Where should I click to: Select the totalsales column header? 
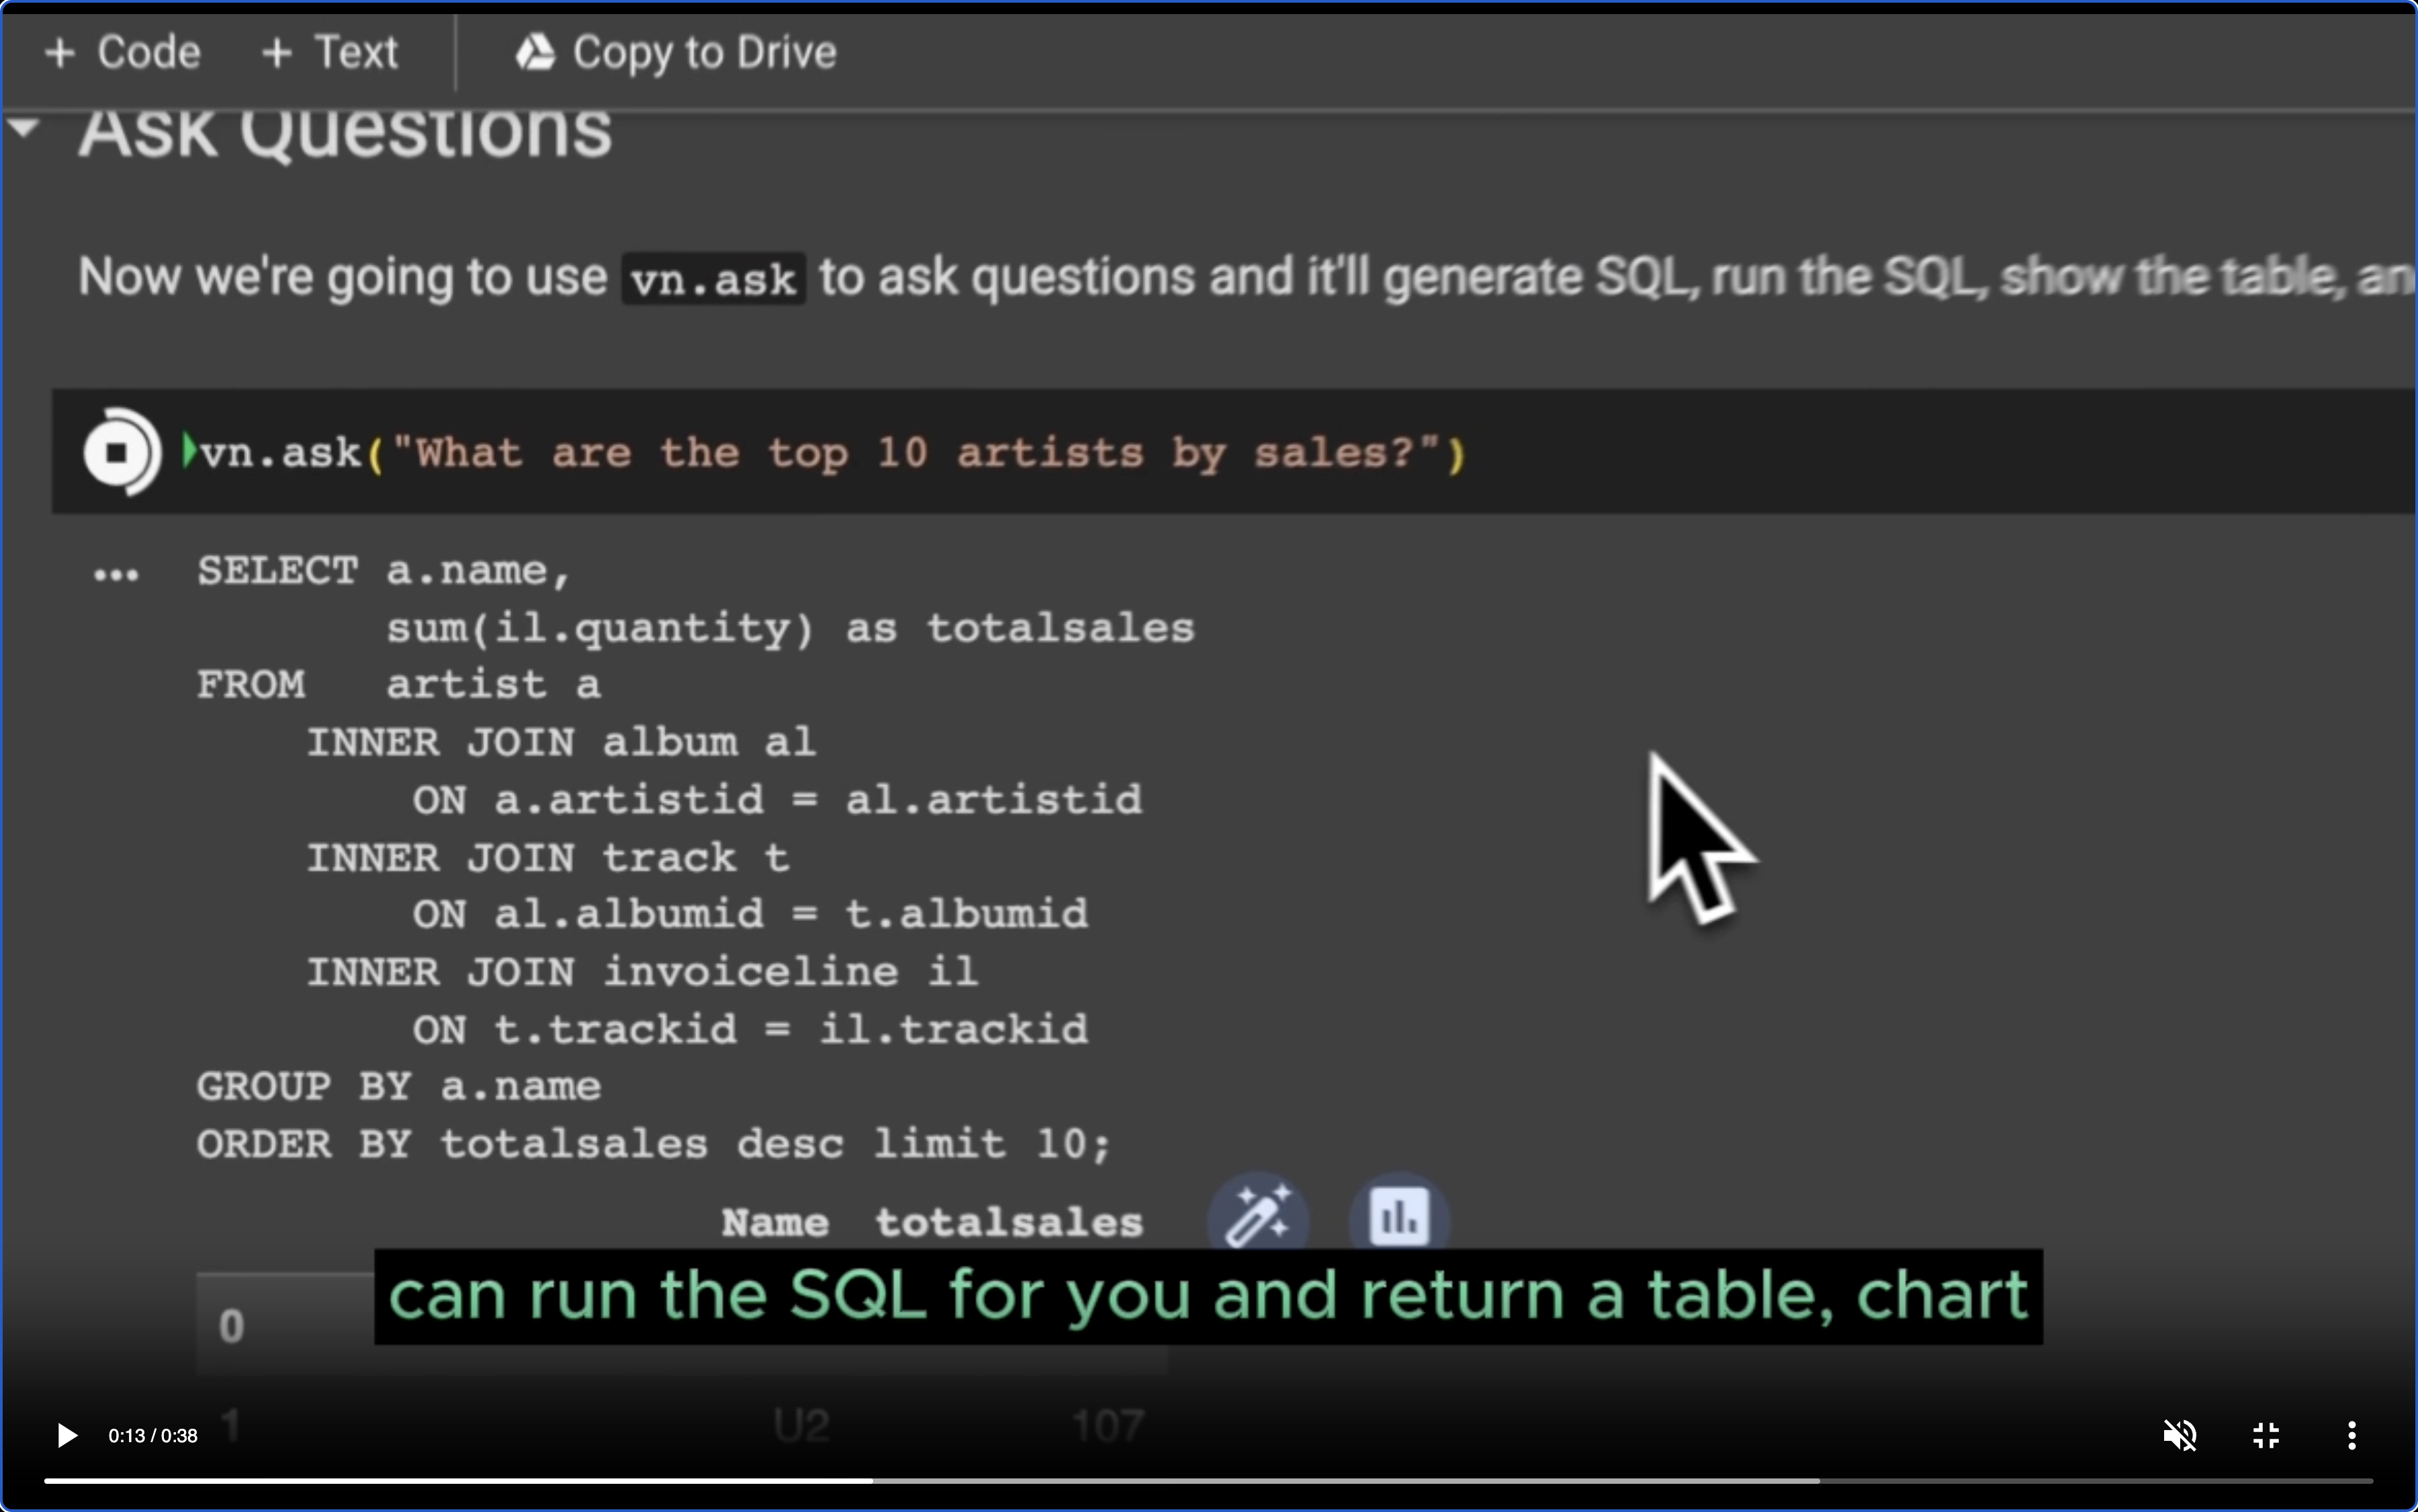tap(1008, 1222)
